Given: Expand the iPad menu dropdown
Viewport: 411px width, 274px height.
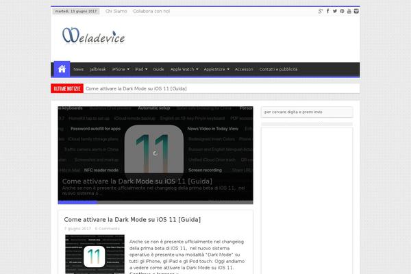Looking at the screenshot, I should 141,69.
